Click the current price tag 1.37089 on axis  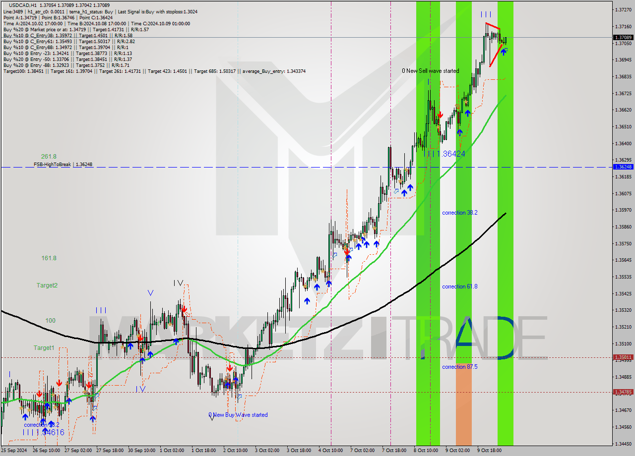tap(623, 37)
